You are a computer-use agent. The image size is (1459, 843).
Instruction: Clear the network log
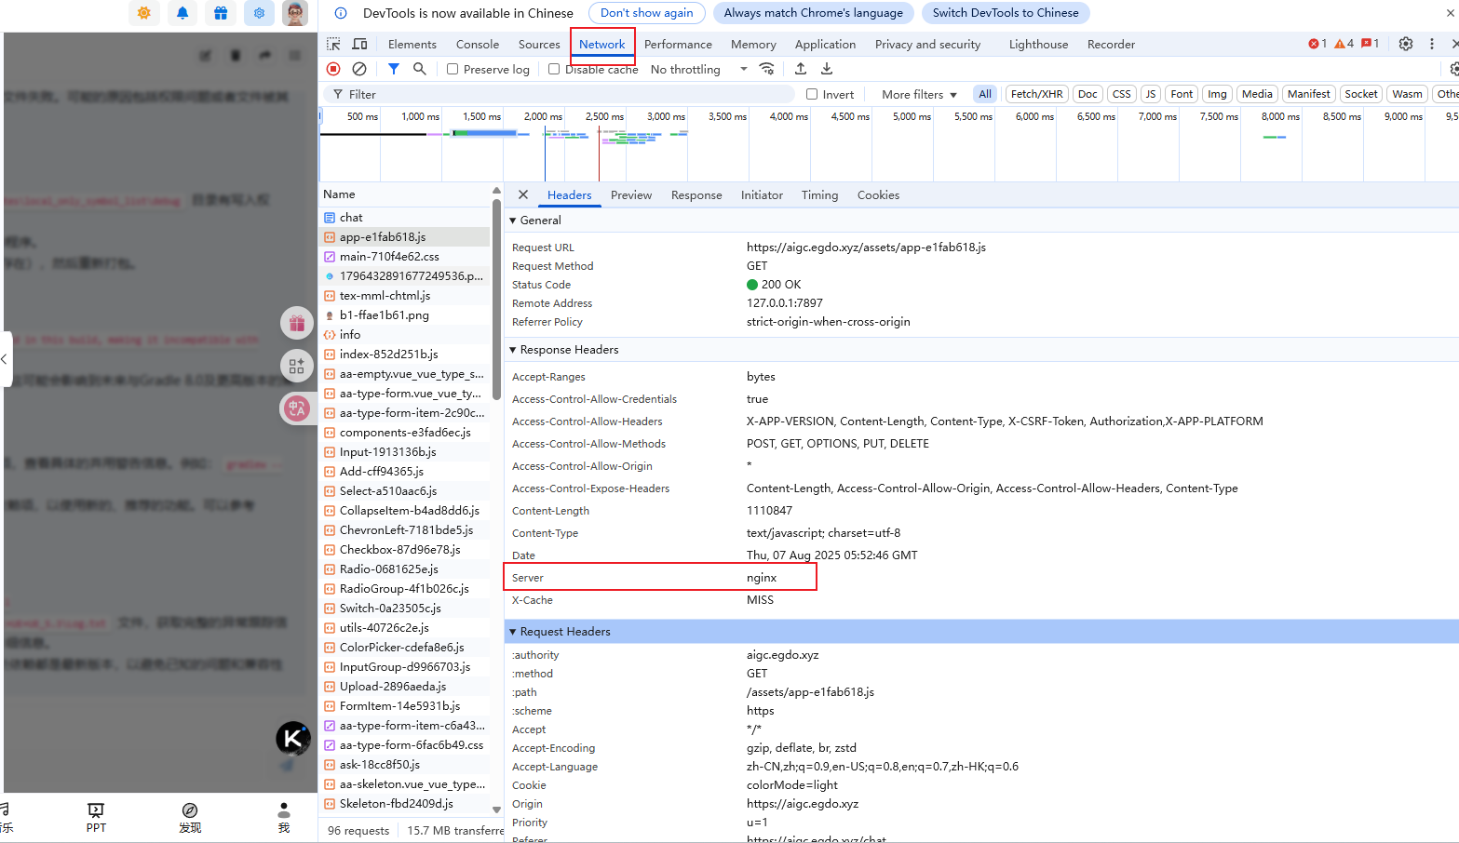coord(359,69)
